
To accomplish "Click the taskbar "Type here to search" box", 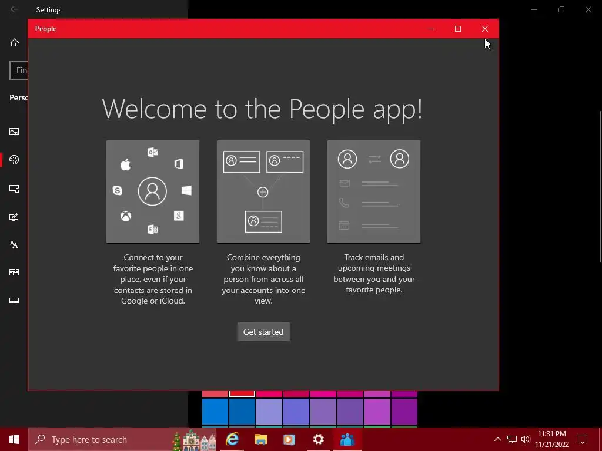I will click(x=122, y=439).
